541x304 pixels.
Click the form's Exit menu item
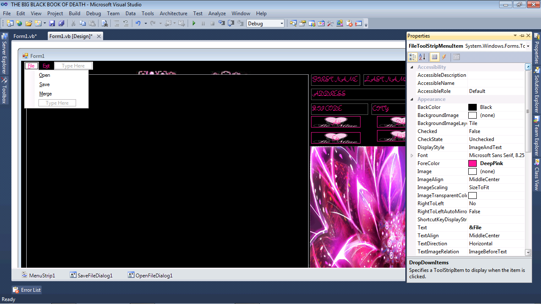point(46,66)
